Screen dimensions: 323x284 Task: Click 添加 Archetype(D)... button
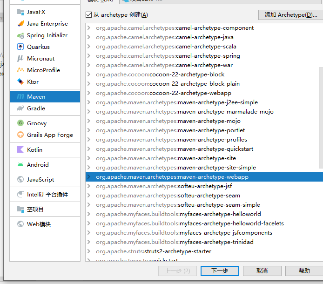point(291,15)
